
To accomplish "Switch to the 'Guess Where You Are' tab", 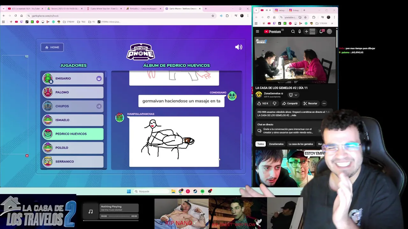I will 104,9.
